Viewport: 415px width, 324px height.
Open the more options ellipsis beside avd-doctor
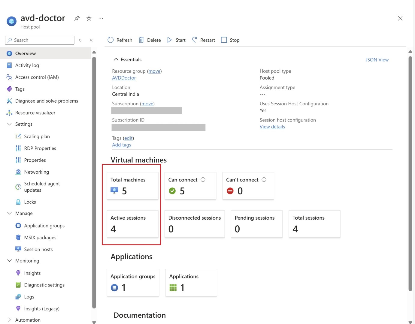[x=101, y=18]
